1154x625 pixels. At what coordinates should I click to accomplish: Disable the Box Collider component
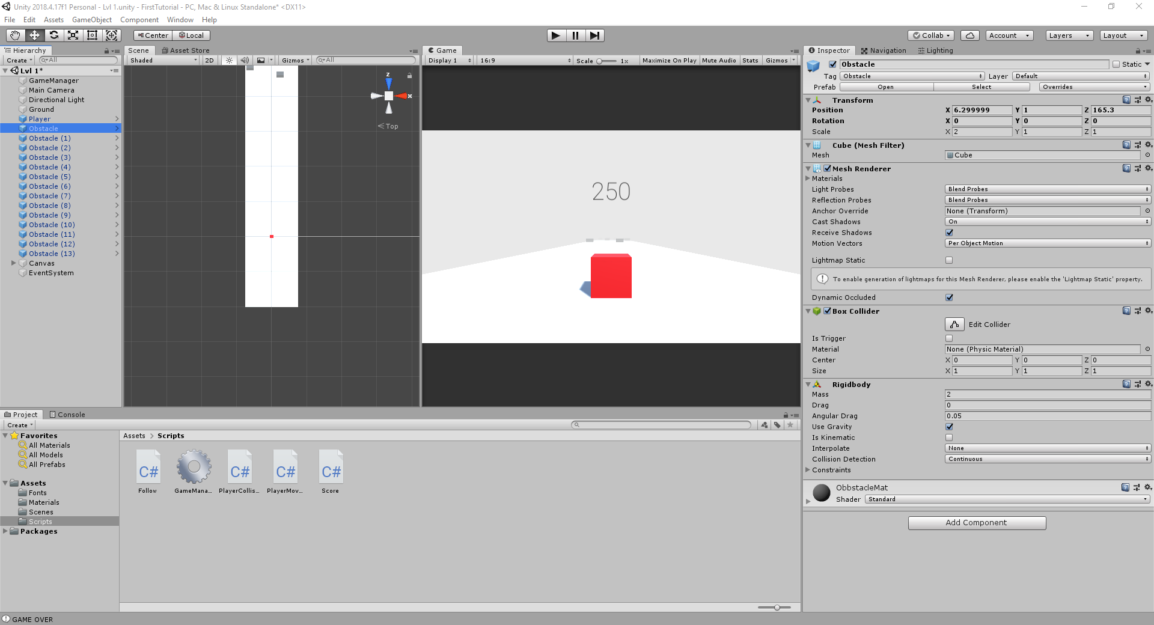click(x=828, y=311)
